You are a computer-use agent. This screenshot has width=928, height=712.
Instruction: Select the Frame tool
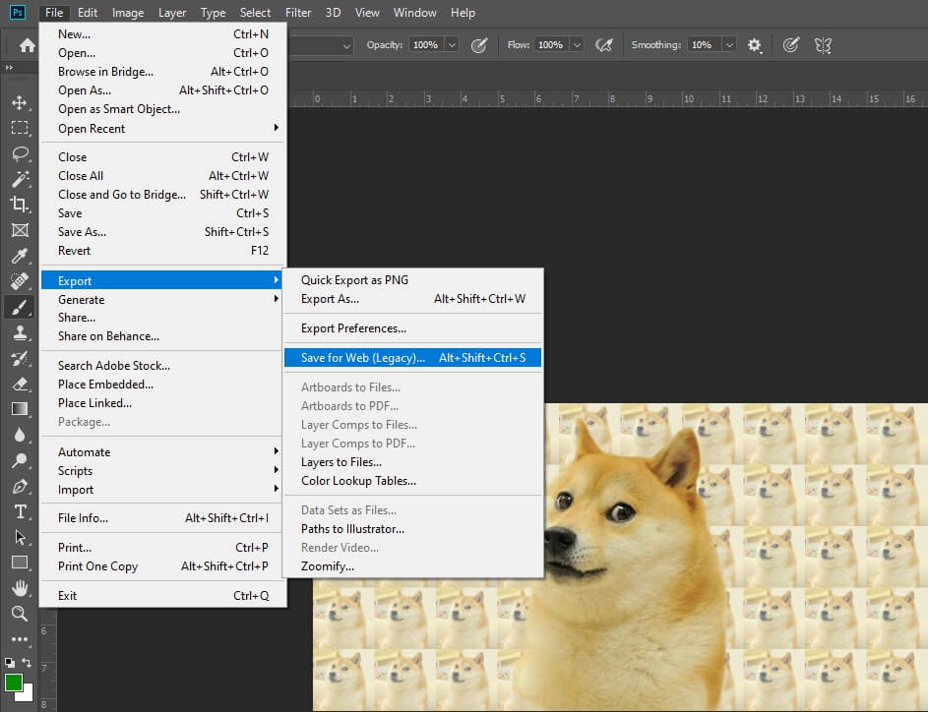[x=20, y=230]
